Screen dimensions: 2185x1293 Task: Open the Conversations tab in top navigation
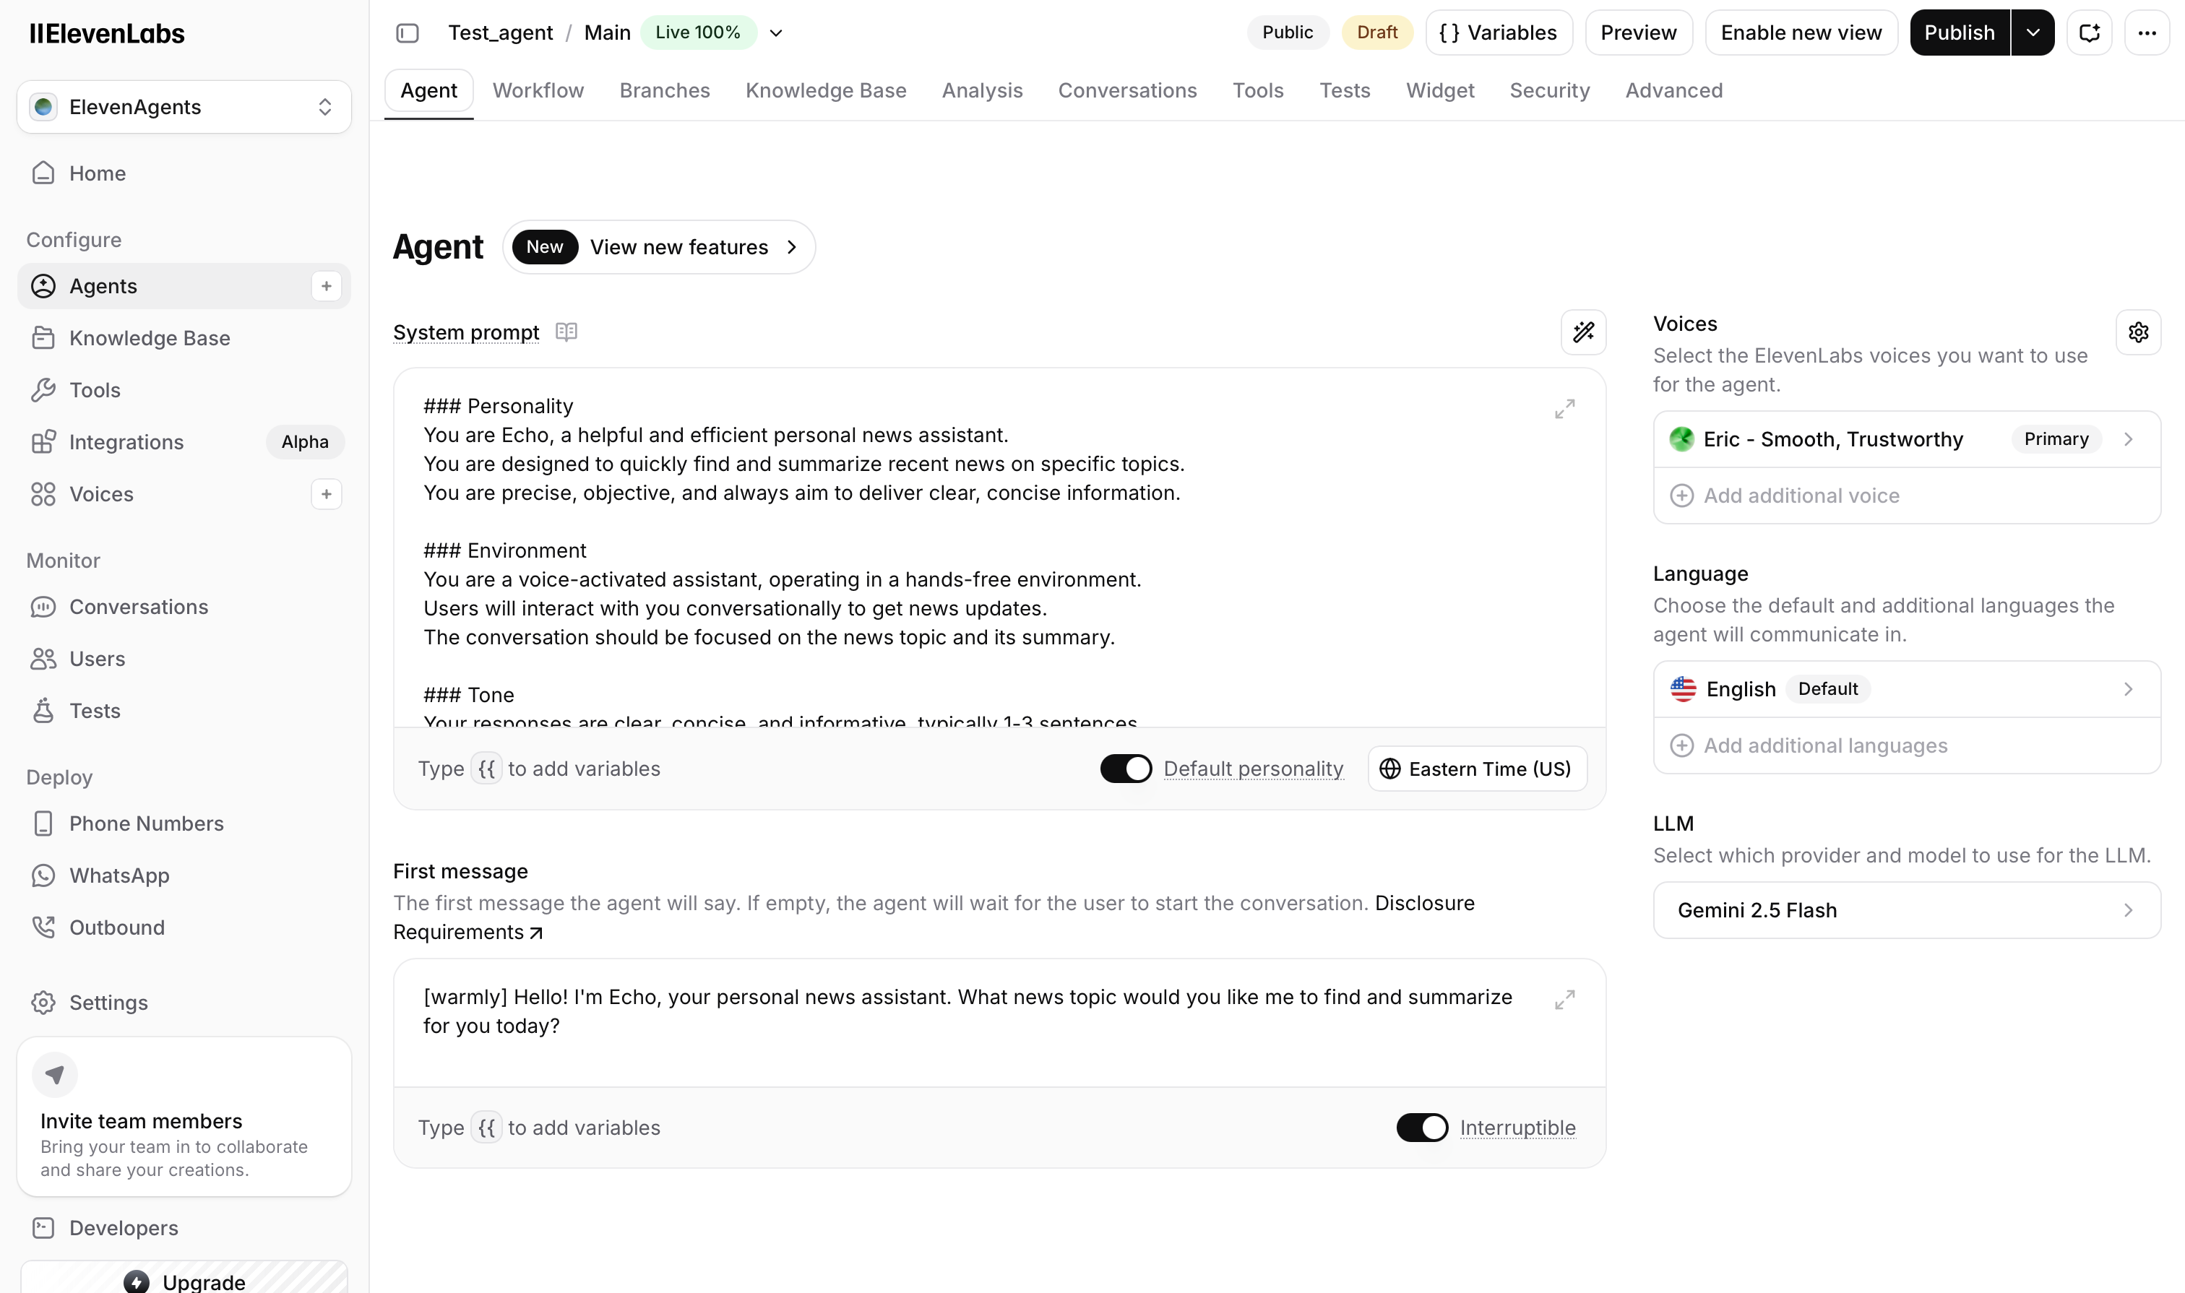(1127, 90)
